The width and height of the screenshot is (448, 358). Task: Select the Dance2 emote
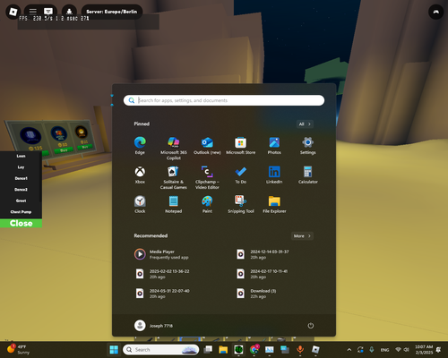[x=21, y=190]
